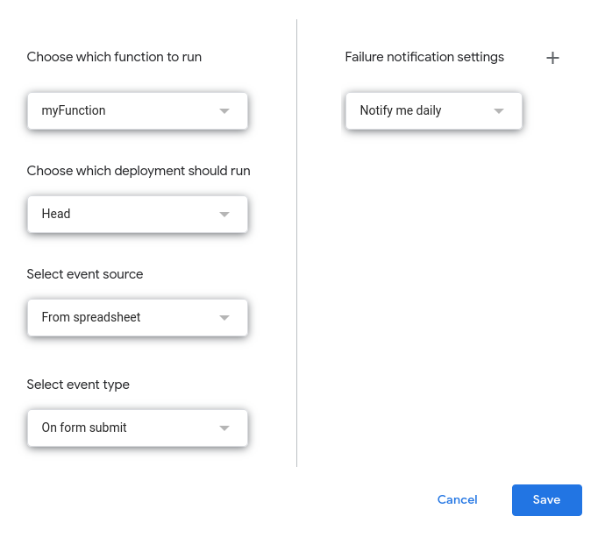605x537 pixels.
Task: Click the arrow beside On form submit
Action: (224, 428)
